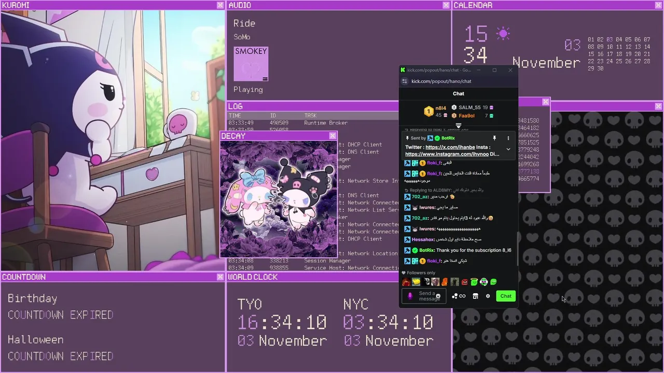Select the red fire emote

click(406, 282)
